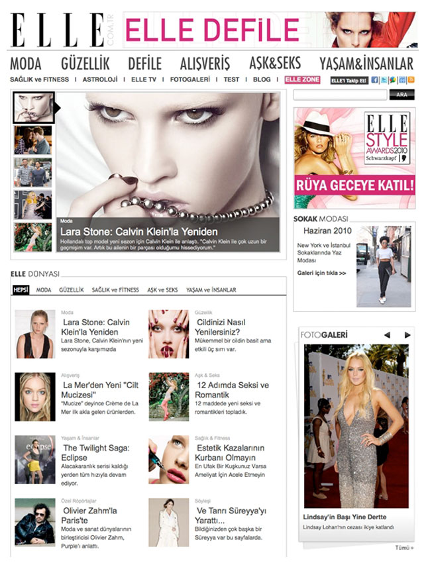Go to ASTROLOJİ section

[x=100, y=79]
